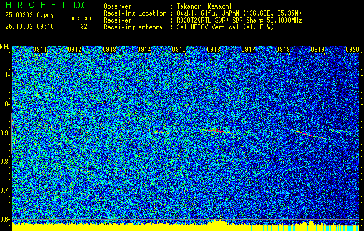Click the 0.9 kHz axis label
The height and width of the screenshot is (231, 364).
click(x=5, y=133)
